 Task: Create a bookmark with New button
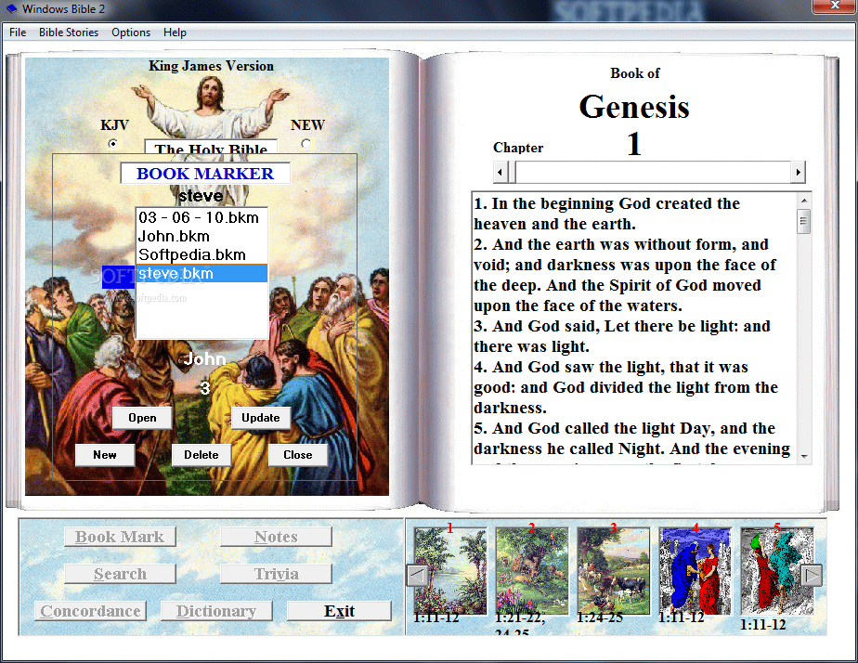105,455
